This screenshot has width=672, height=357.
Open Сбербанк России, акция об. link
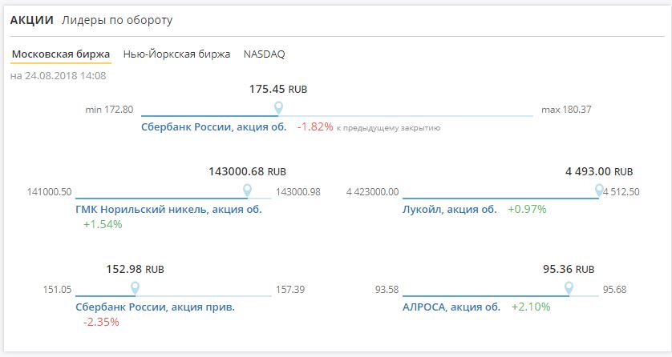pyautogui.click(x=213, y=126)
